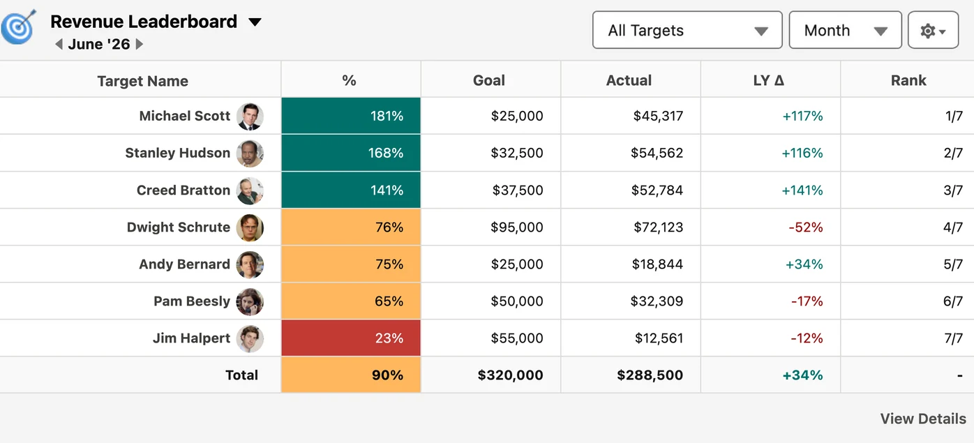
Task: Sort by % column header
Action: tap(350, 80)
